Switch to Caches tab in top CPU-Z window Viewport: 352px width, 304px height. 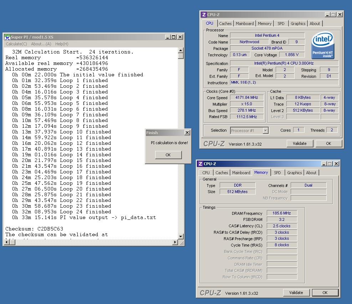pos(225,24)
